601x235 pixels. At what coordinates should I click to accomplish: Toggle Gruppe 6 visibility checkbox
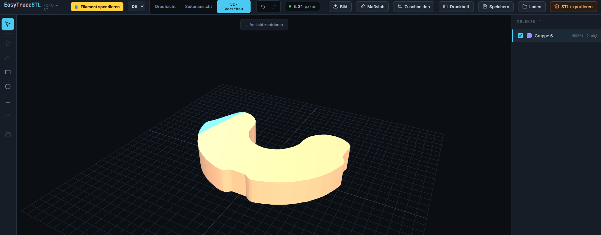point(520,36)
